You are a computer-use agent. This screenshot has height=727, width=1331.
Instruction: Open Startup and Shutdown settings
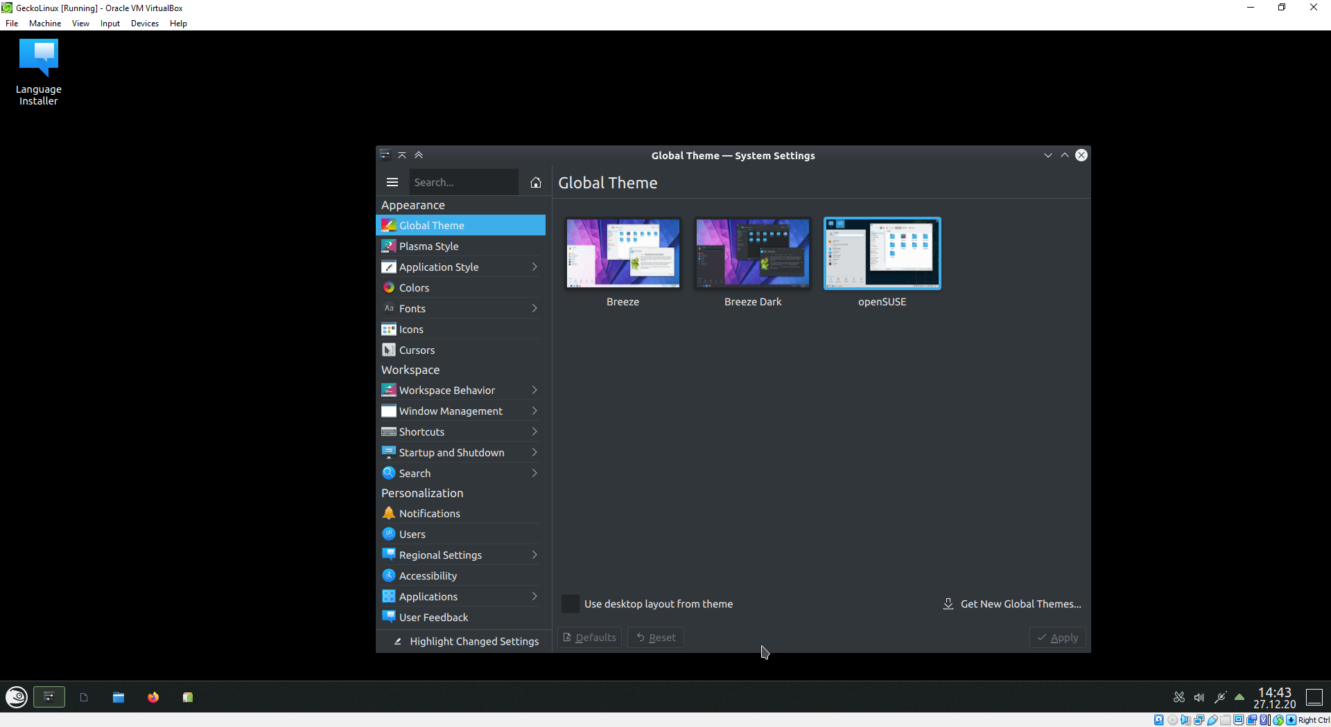pos(460,452)
